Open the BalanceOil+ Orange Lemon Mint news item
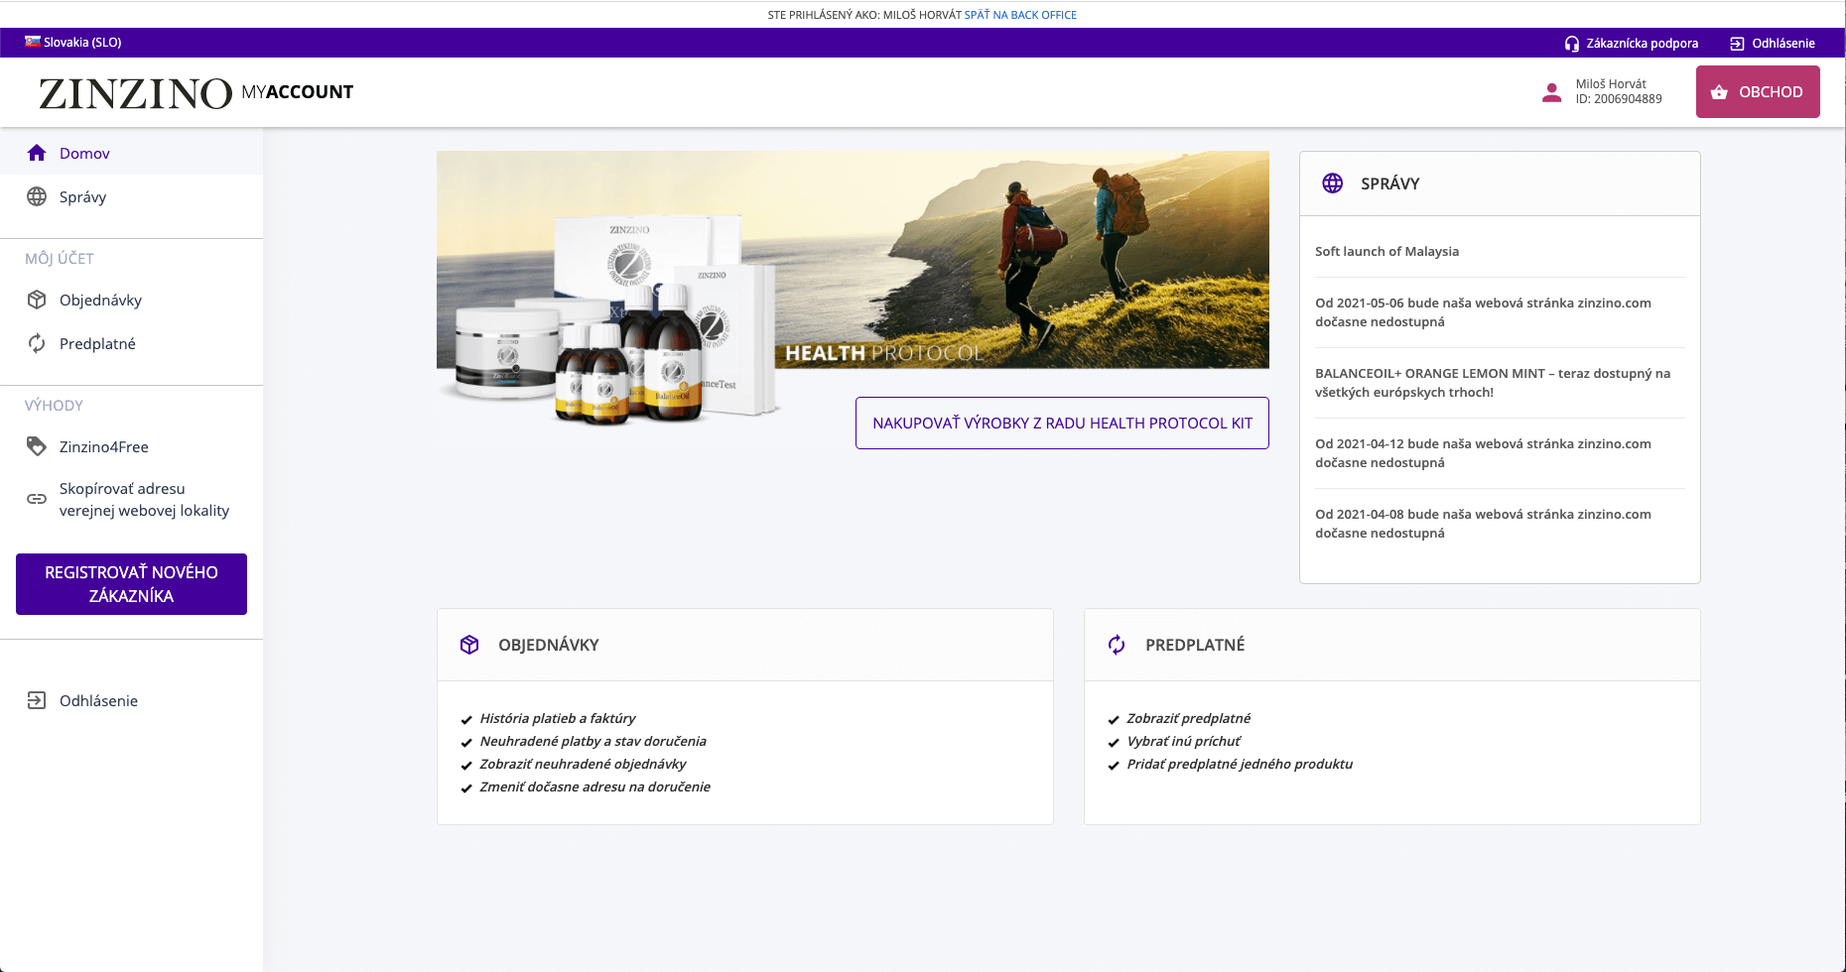The width and height of the screenshot is (1846, 972). click(1493, 383)
